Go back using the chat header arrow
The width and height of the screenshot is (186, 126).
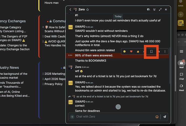pyautogui.click(x=70, y=9)
